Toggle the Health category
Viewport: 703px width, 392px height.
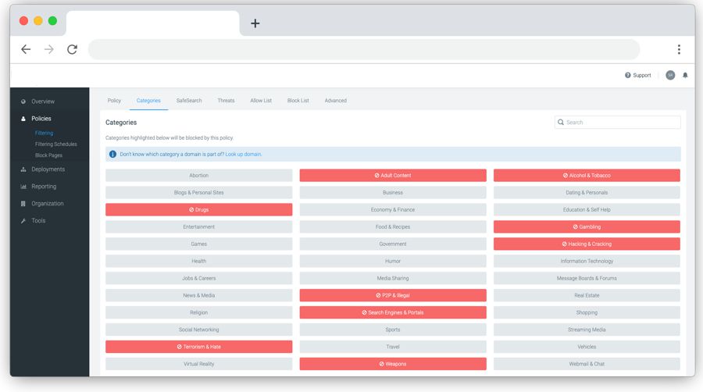198,261
